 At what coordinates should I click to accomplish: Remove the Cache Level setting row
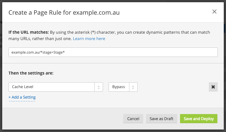coord(213,87)
